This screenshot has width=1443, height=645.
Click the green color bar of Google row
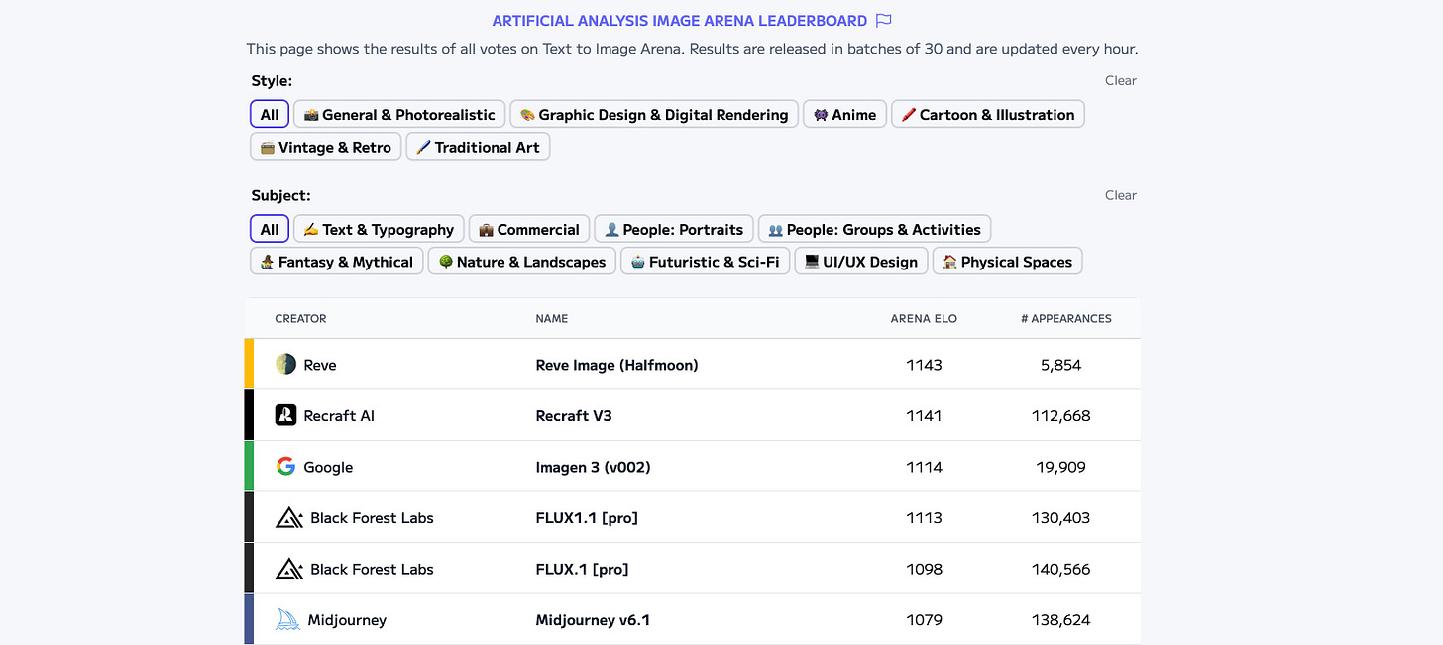click(x=249, y=466)
